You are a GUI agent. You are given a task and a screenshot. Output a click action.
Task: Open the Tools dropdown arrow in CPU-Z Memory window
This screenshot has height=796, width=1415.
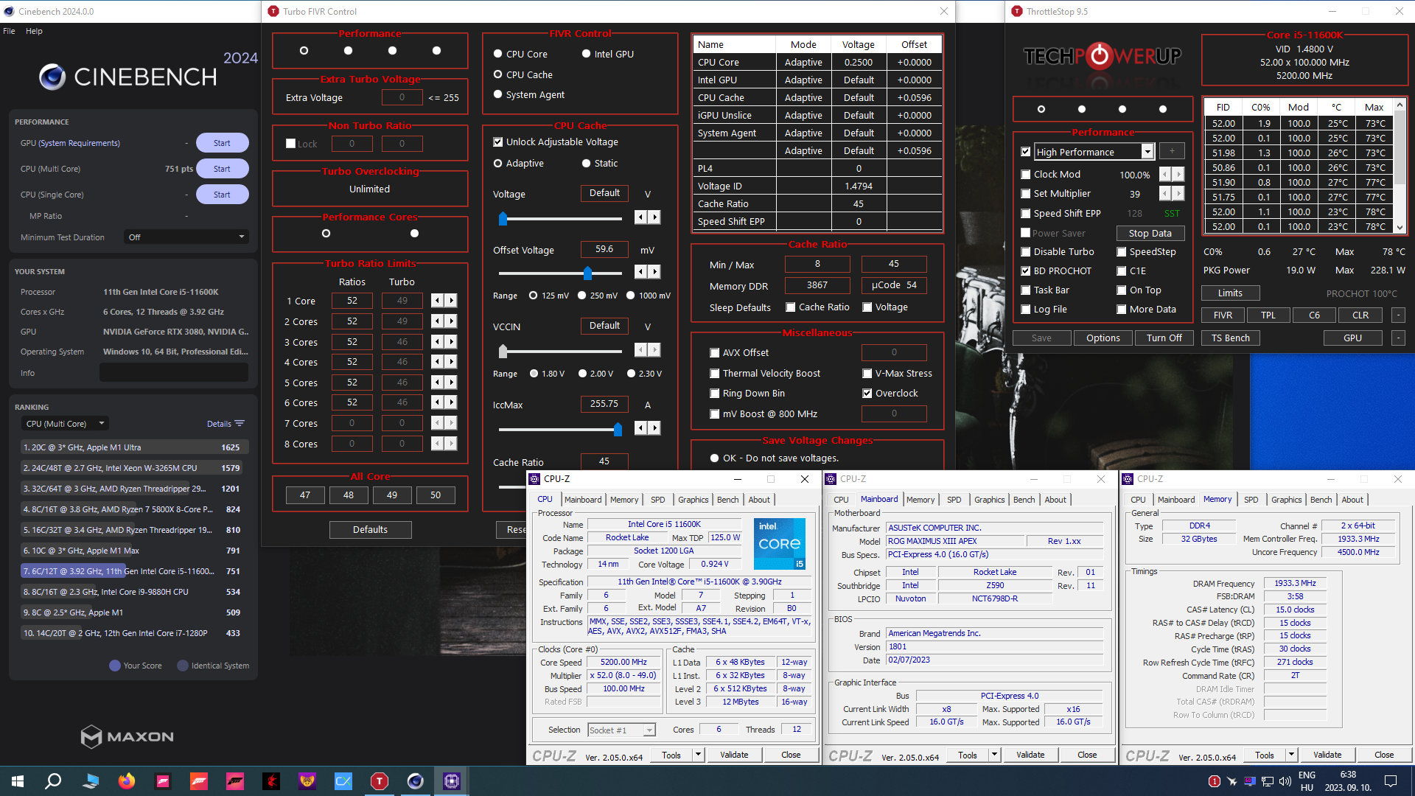(x=1291, y=755)
